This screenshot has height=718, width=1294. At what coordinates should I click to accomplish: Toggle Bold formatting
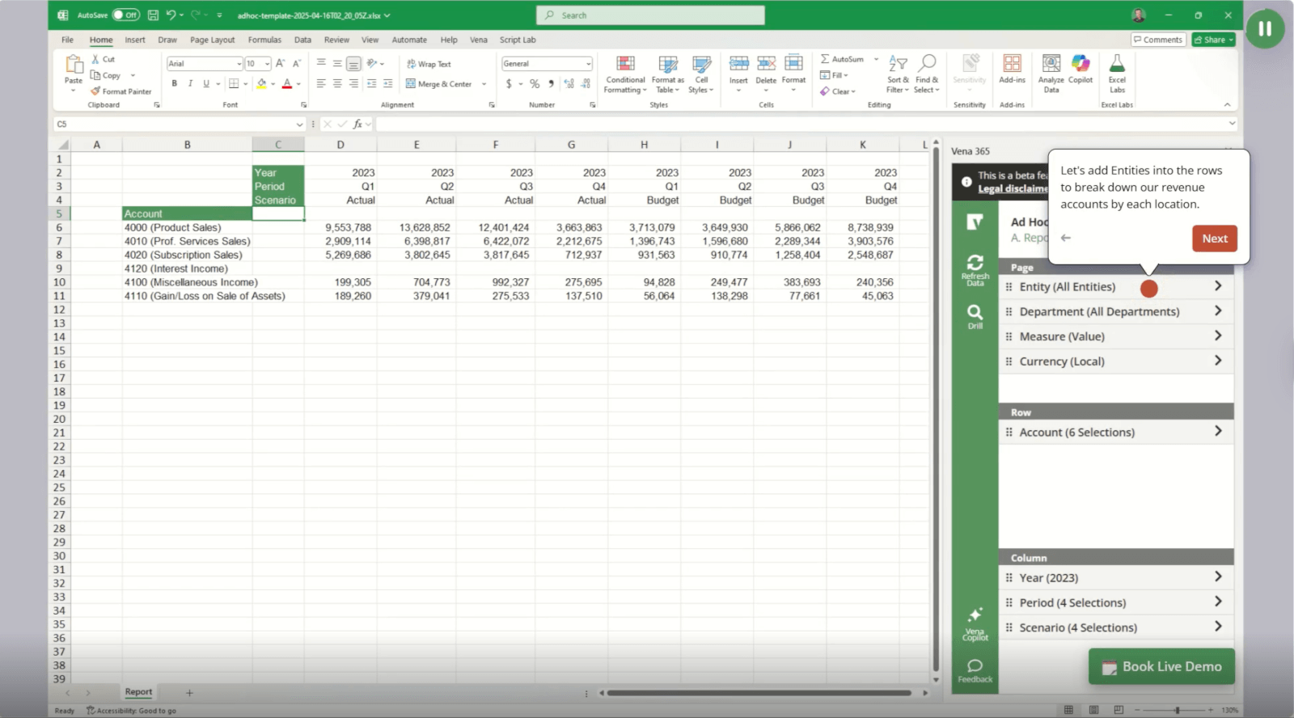pyautogui.click(x=174, y=83)
